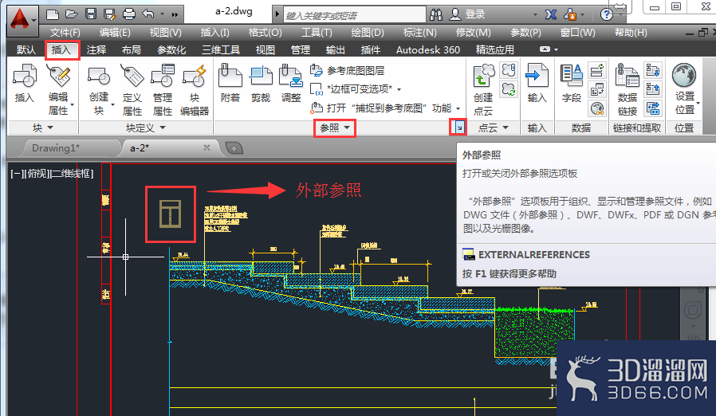
Task: Click the Create Point Cloud (创建点云) tool
Action: click(483, 89)
